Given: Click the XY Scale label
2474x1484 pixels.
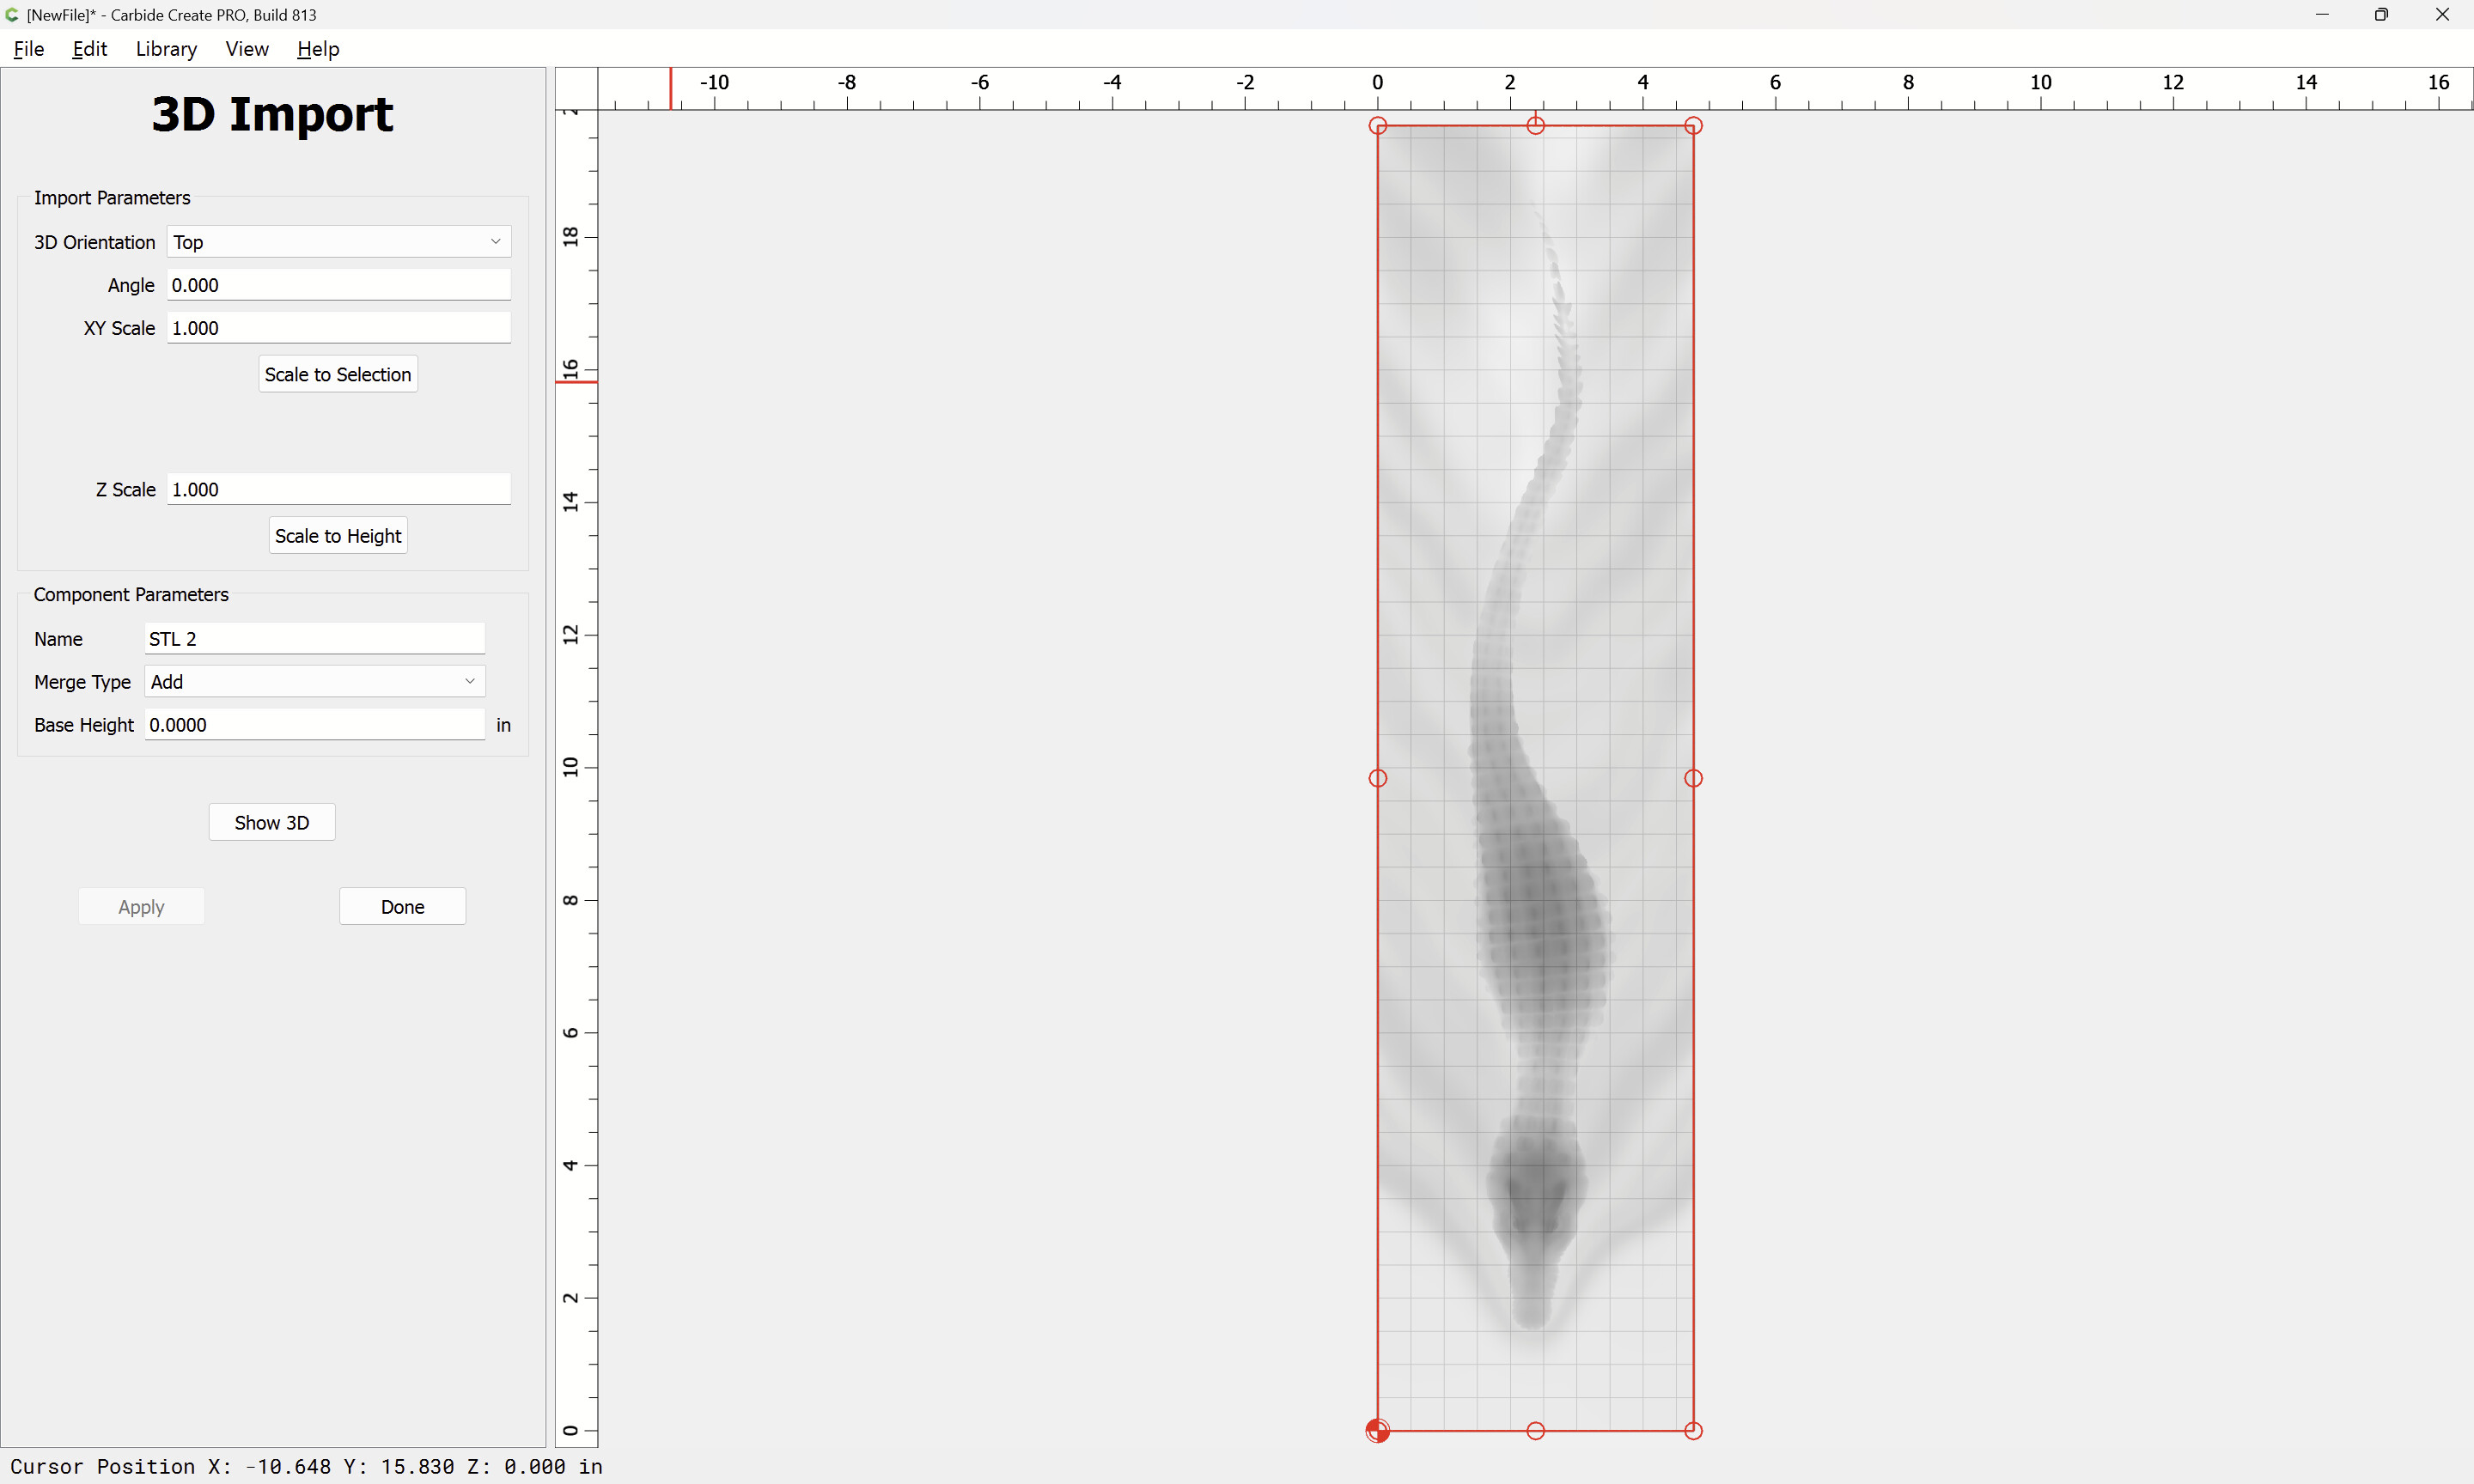Looking at the screenshot, I should click(x=119, y=328).
